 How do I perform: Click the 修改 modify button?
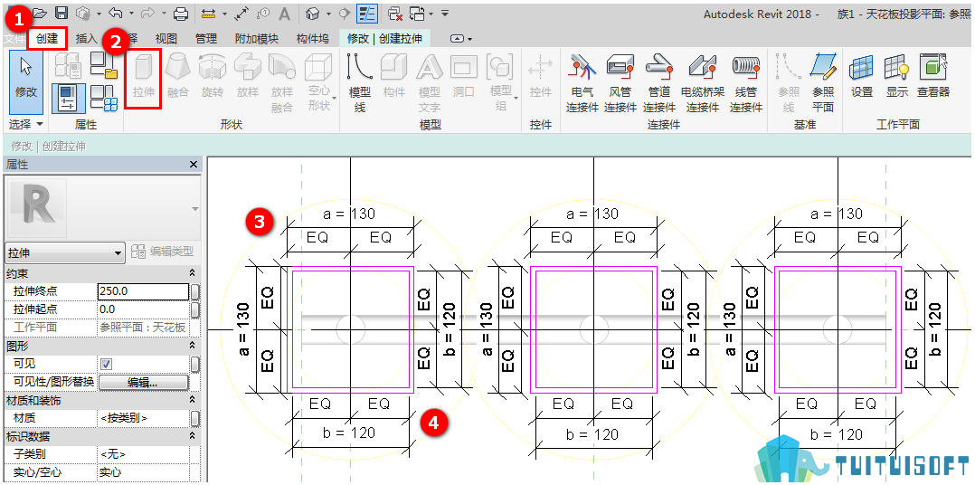click(x=26, y=82)
